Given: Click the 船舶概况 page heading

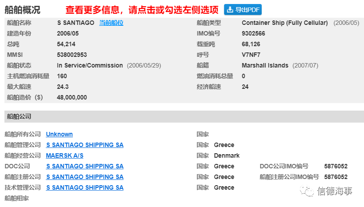Looking at the screenshot, I should tap(22, 10).
